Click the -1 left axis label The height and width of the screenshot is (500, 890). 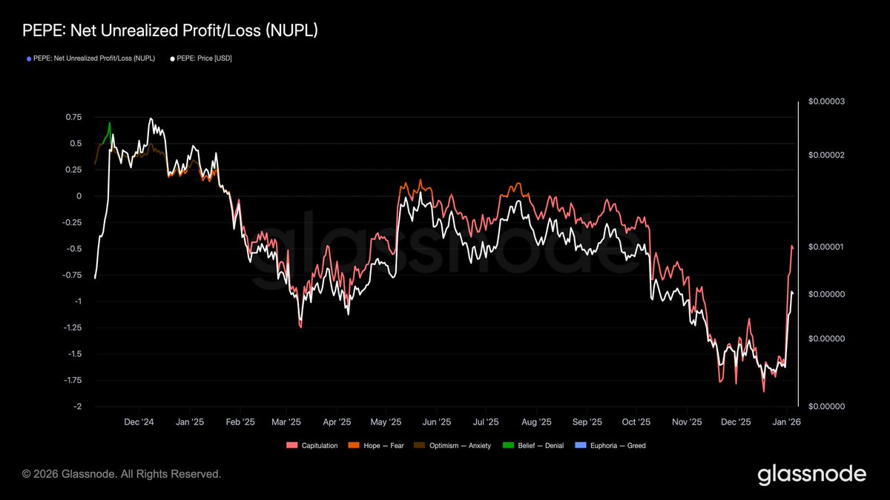coord(78,301)
